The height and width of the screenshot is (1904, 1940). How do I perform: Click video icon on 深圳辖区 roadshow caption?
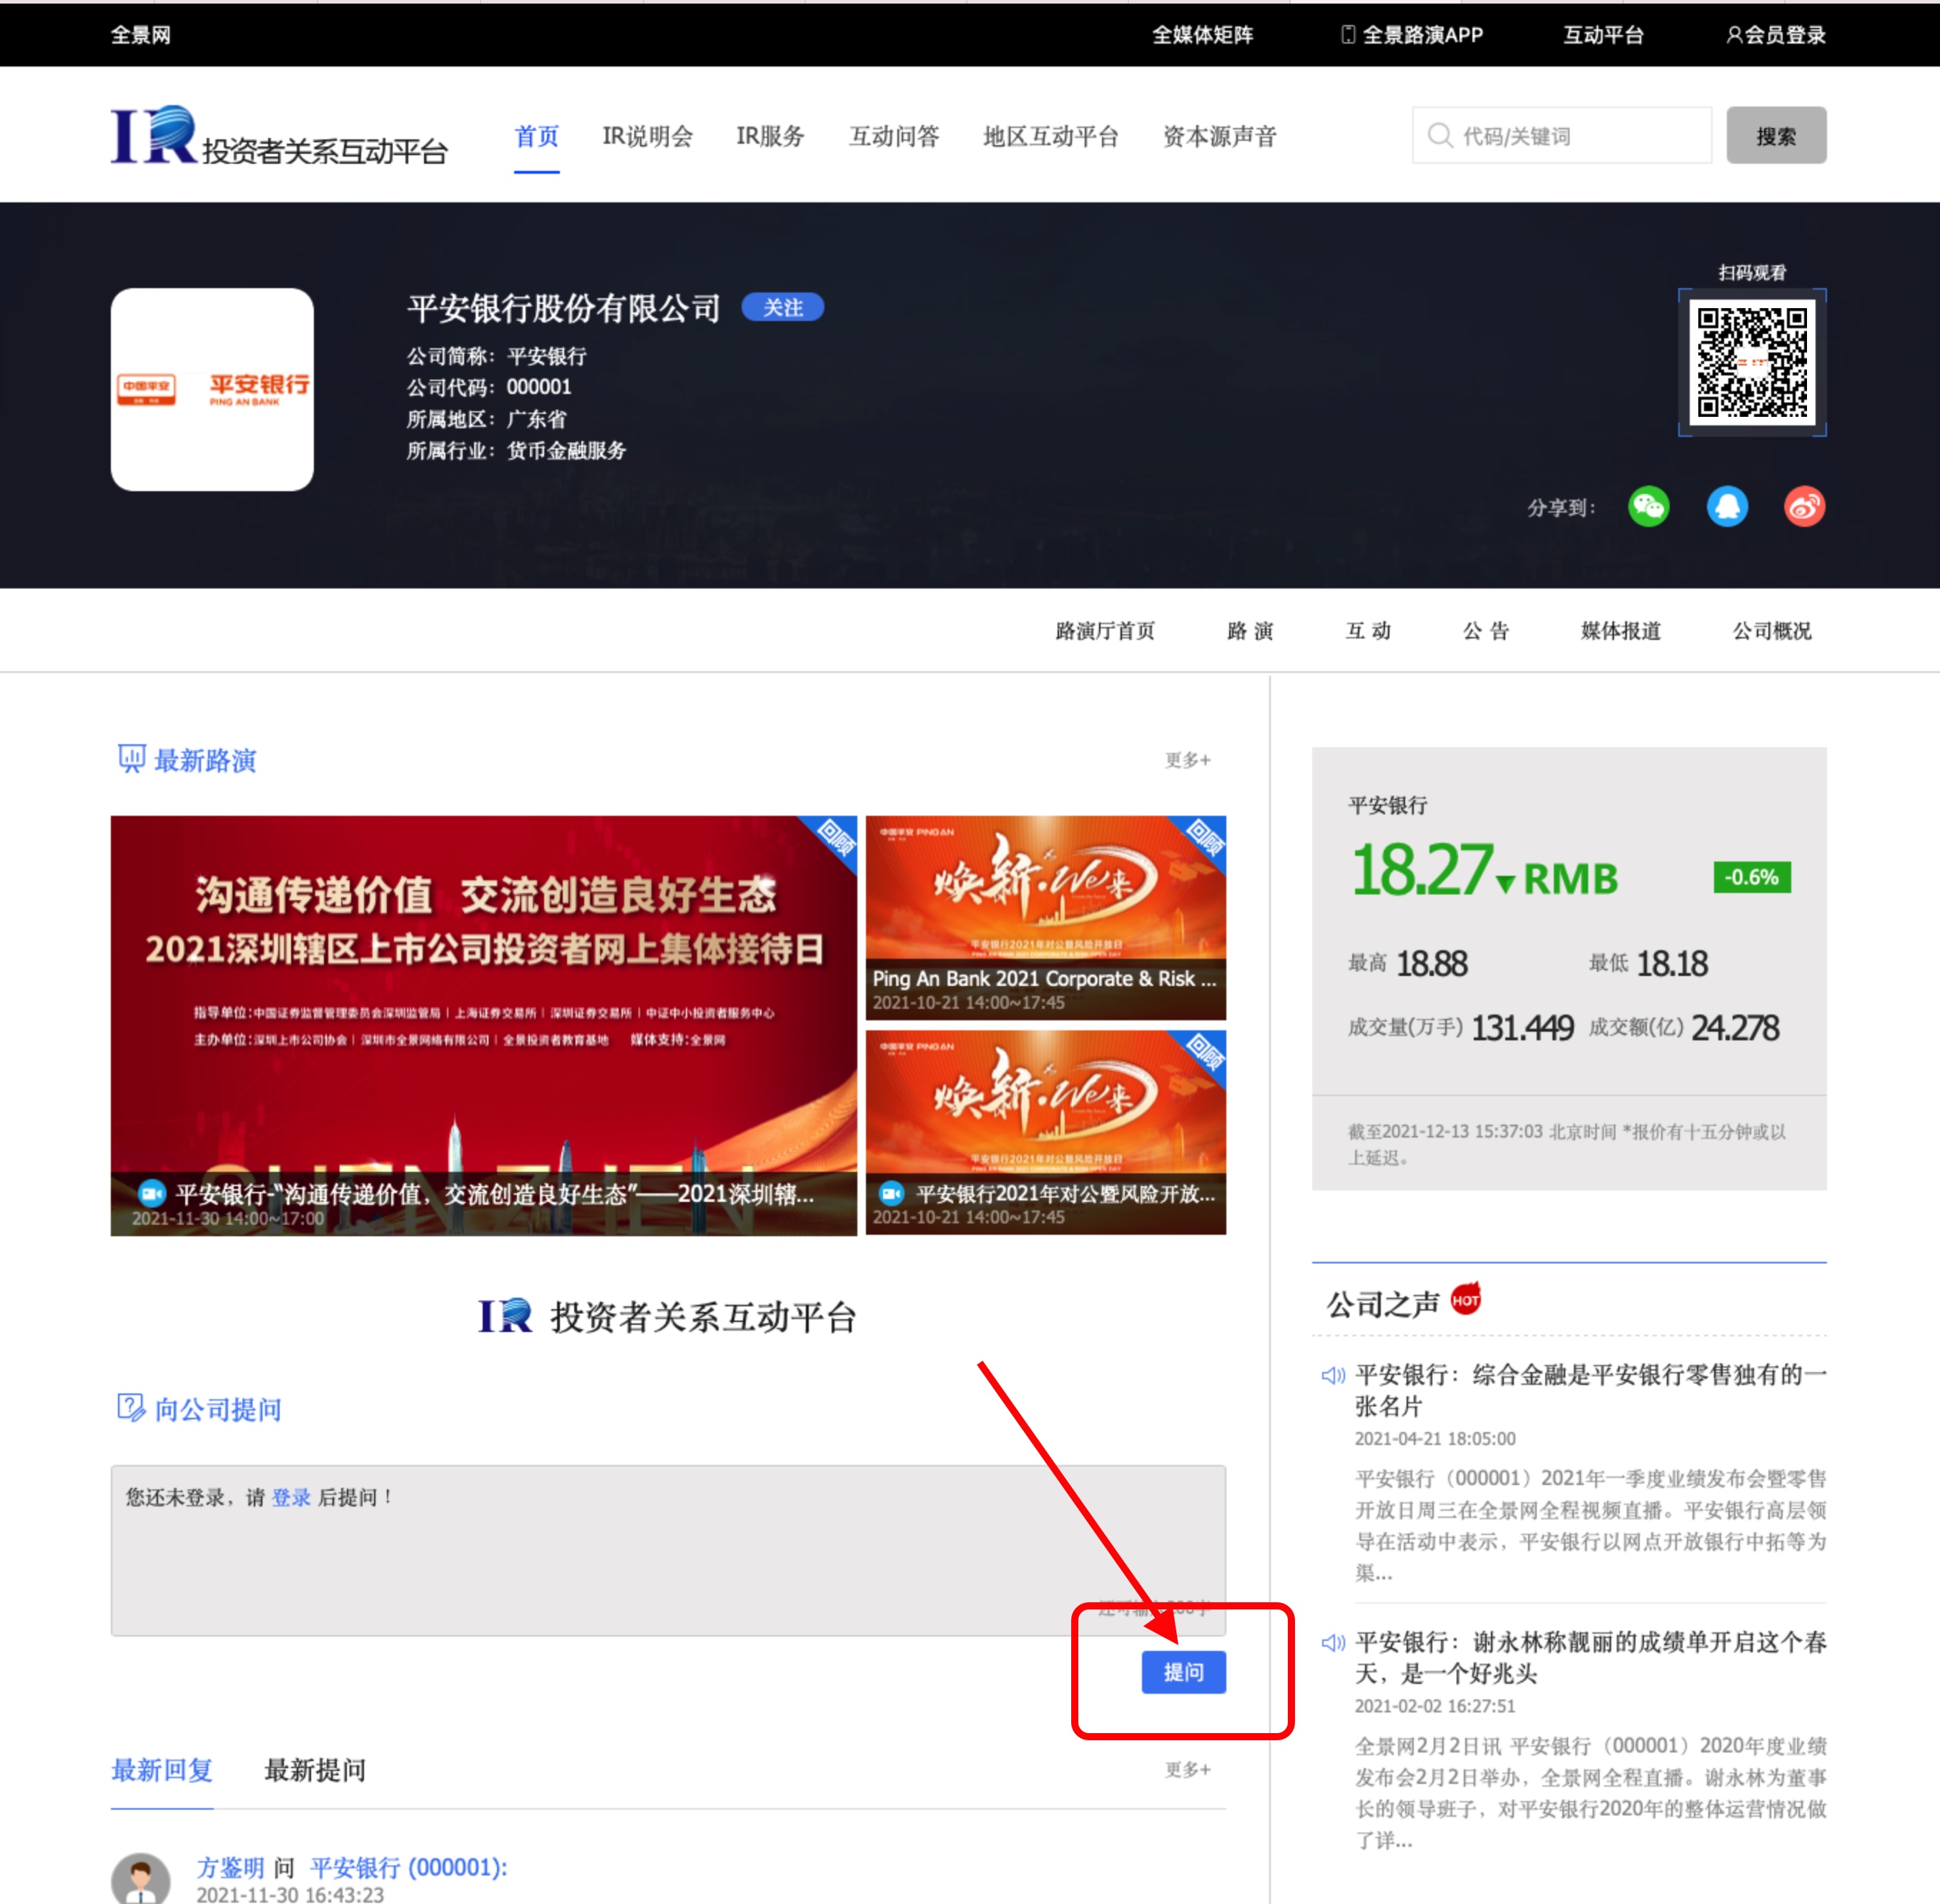151,1193
